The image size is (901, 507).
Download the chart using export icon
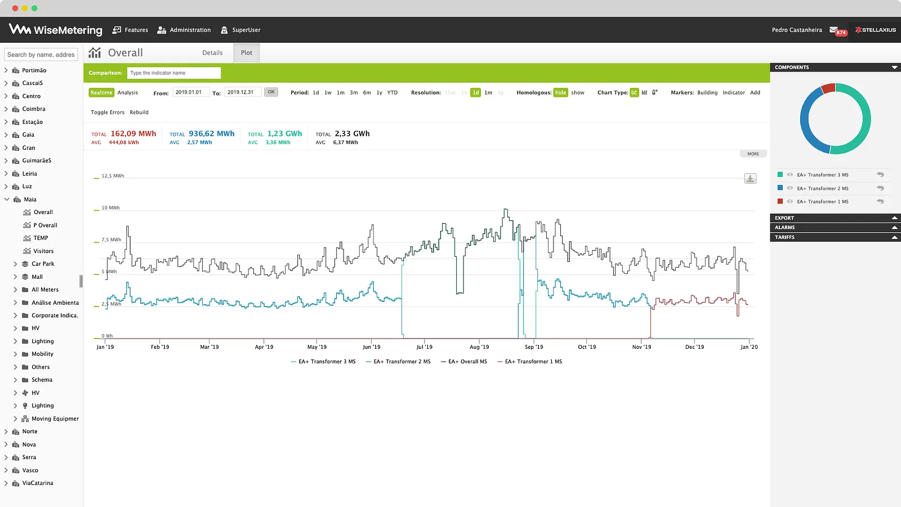coord(750,179)
